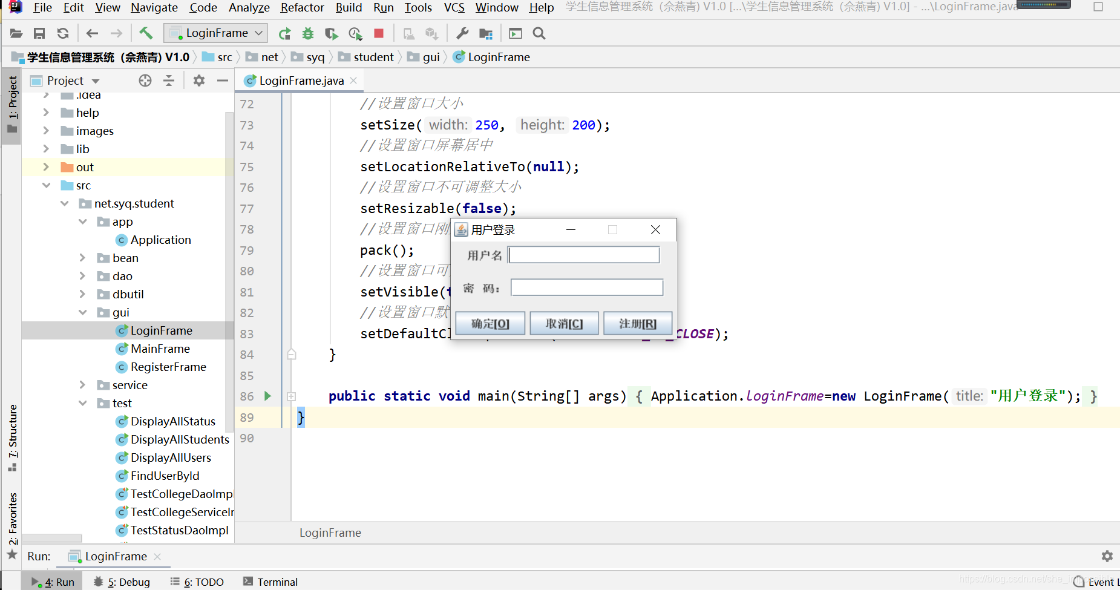Screen dimensions: 1120x590
Task: Click the Project tree horizontal scrollbar
Action: point(52,538)
